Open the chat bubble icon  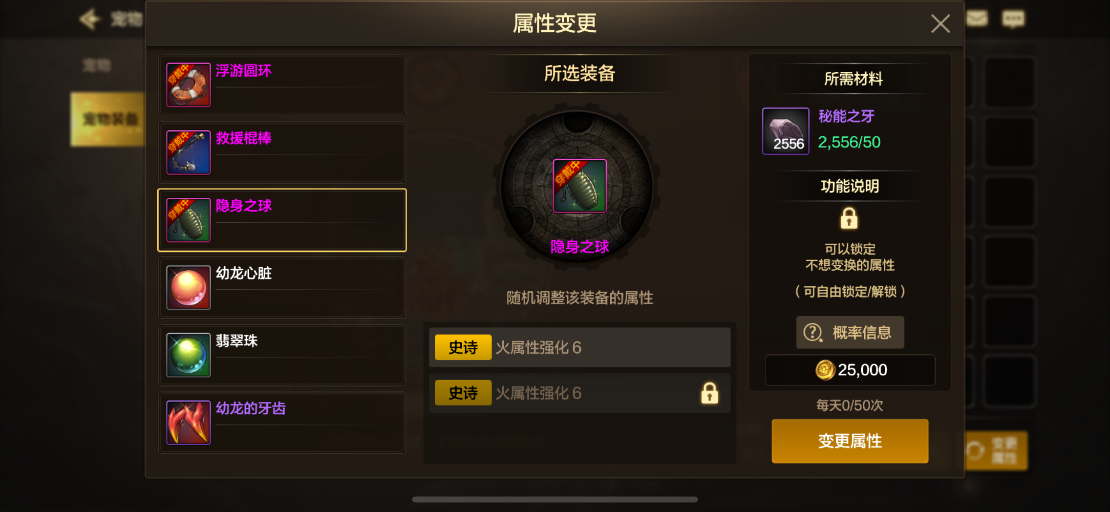(1013, 19)
